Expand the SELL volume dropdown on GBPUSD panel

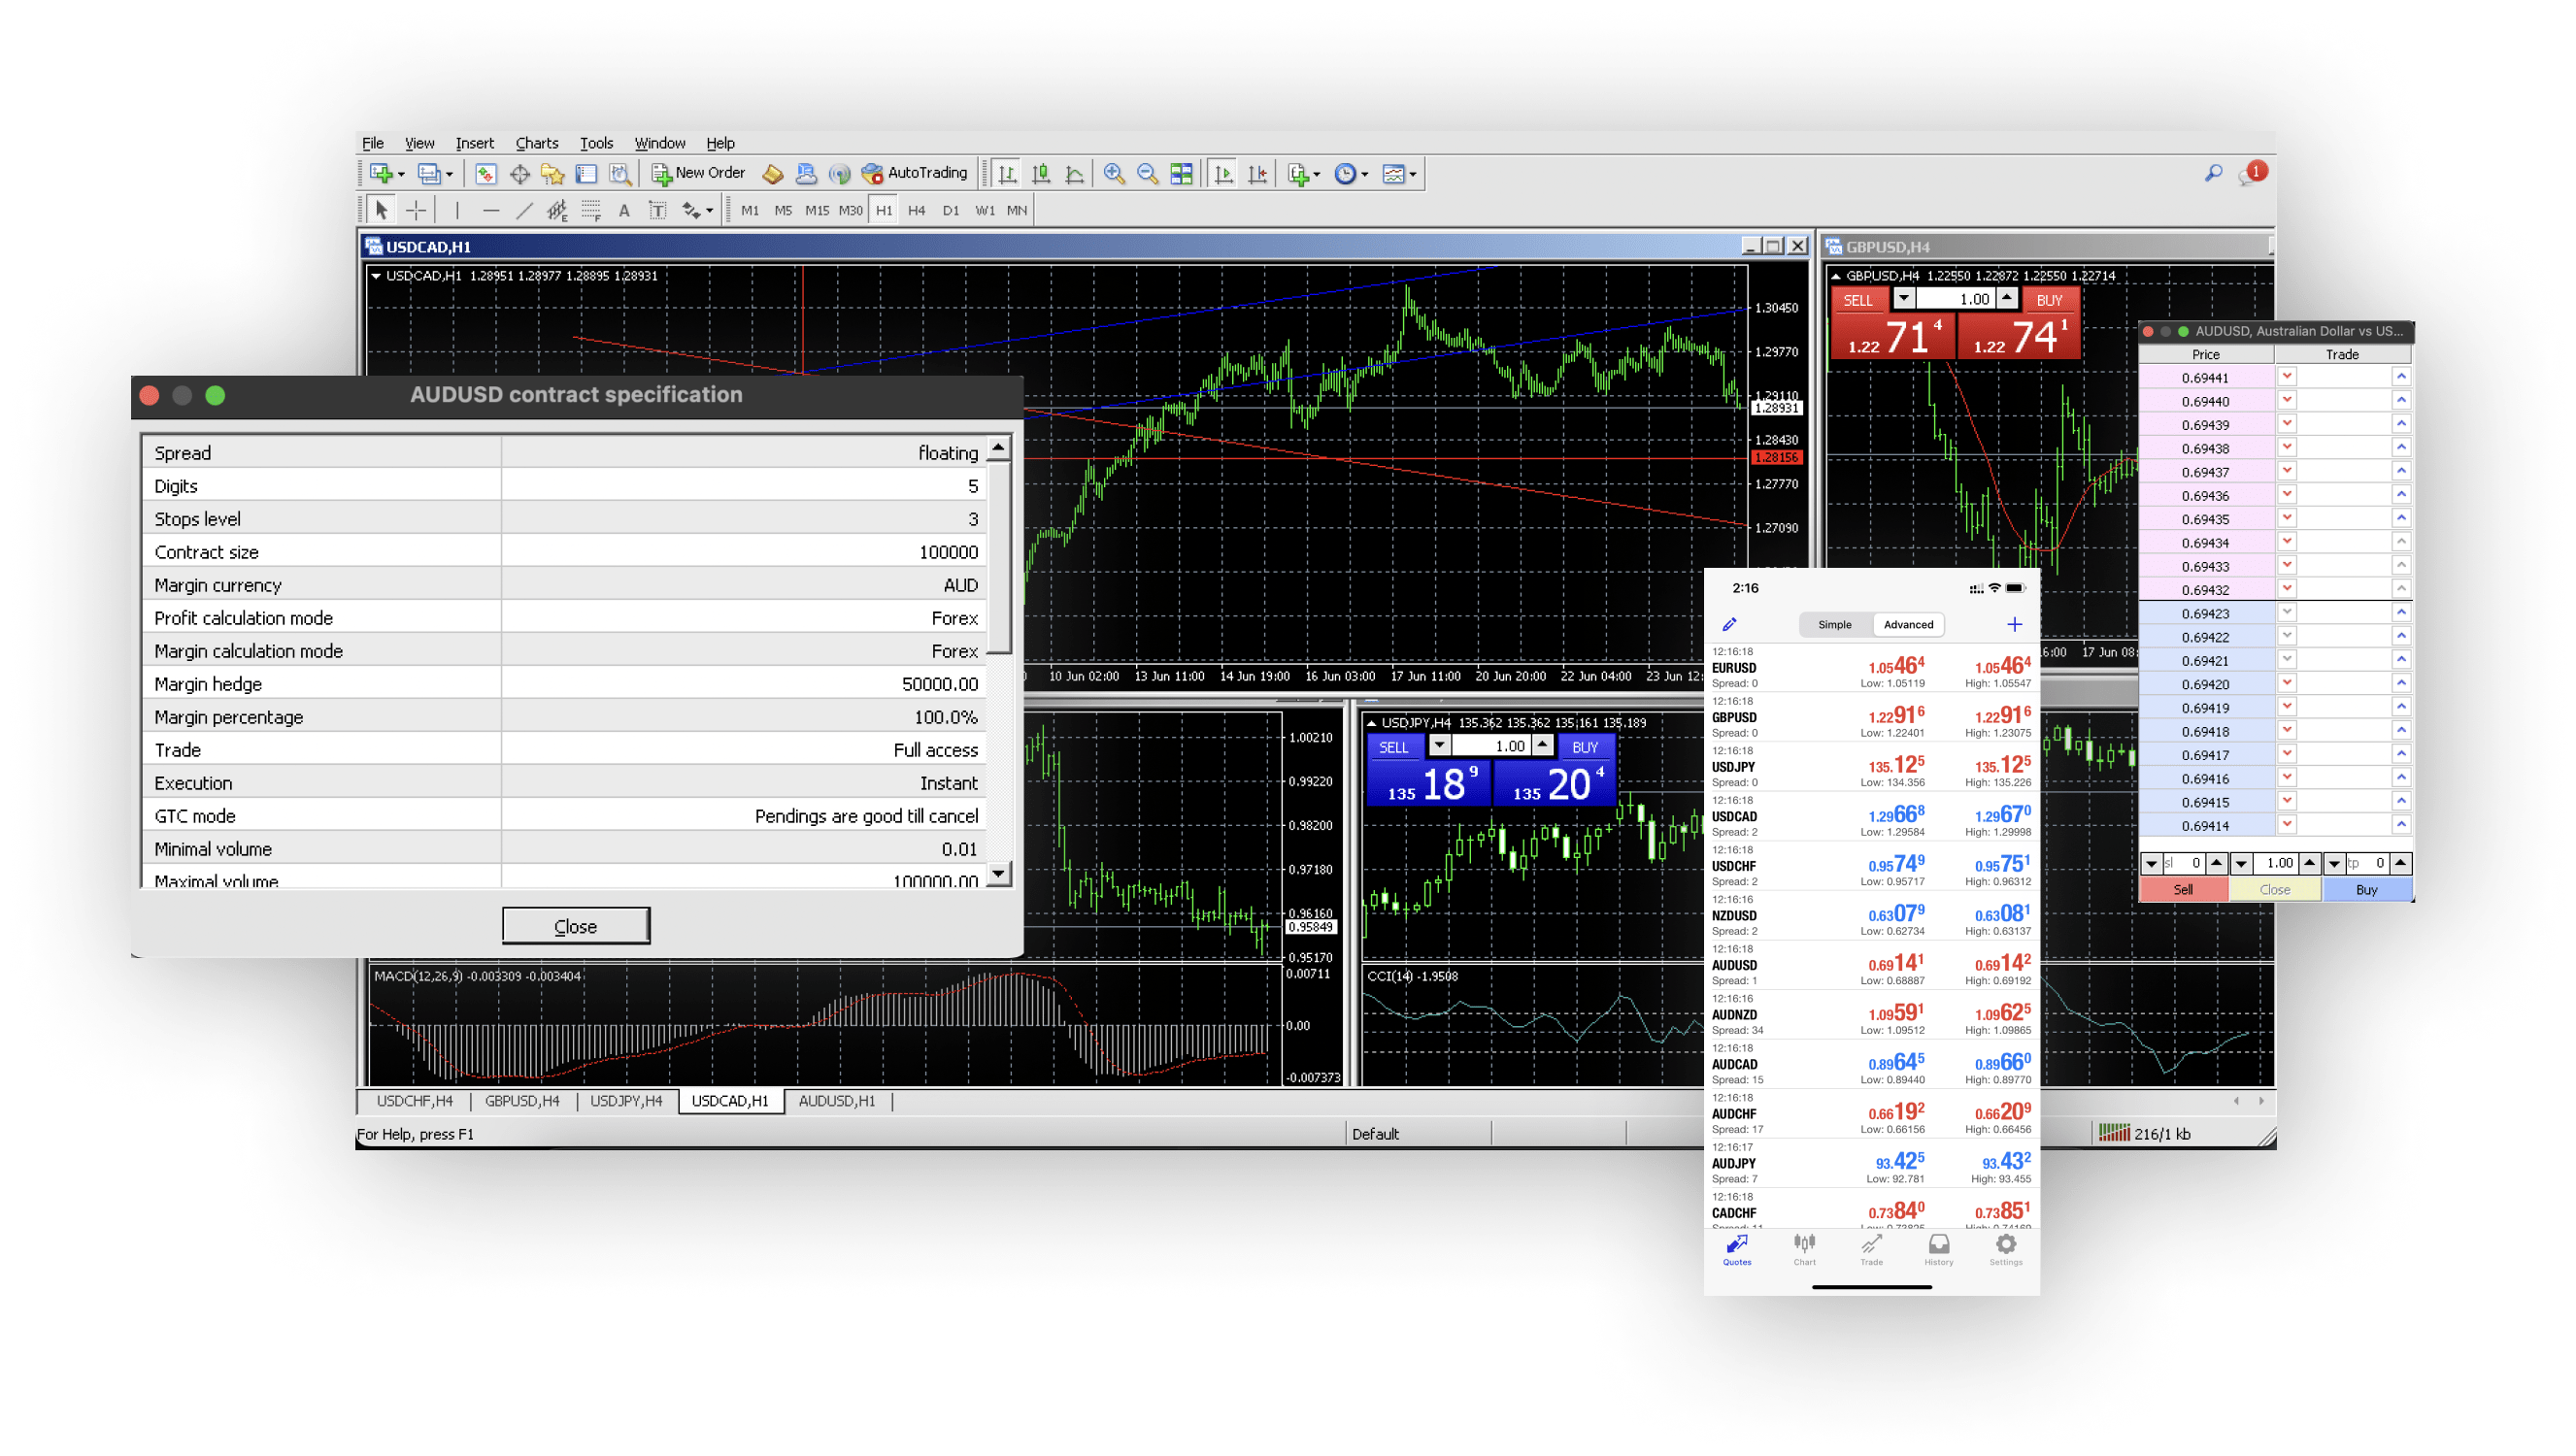point(1903,298)
